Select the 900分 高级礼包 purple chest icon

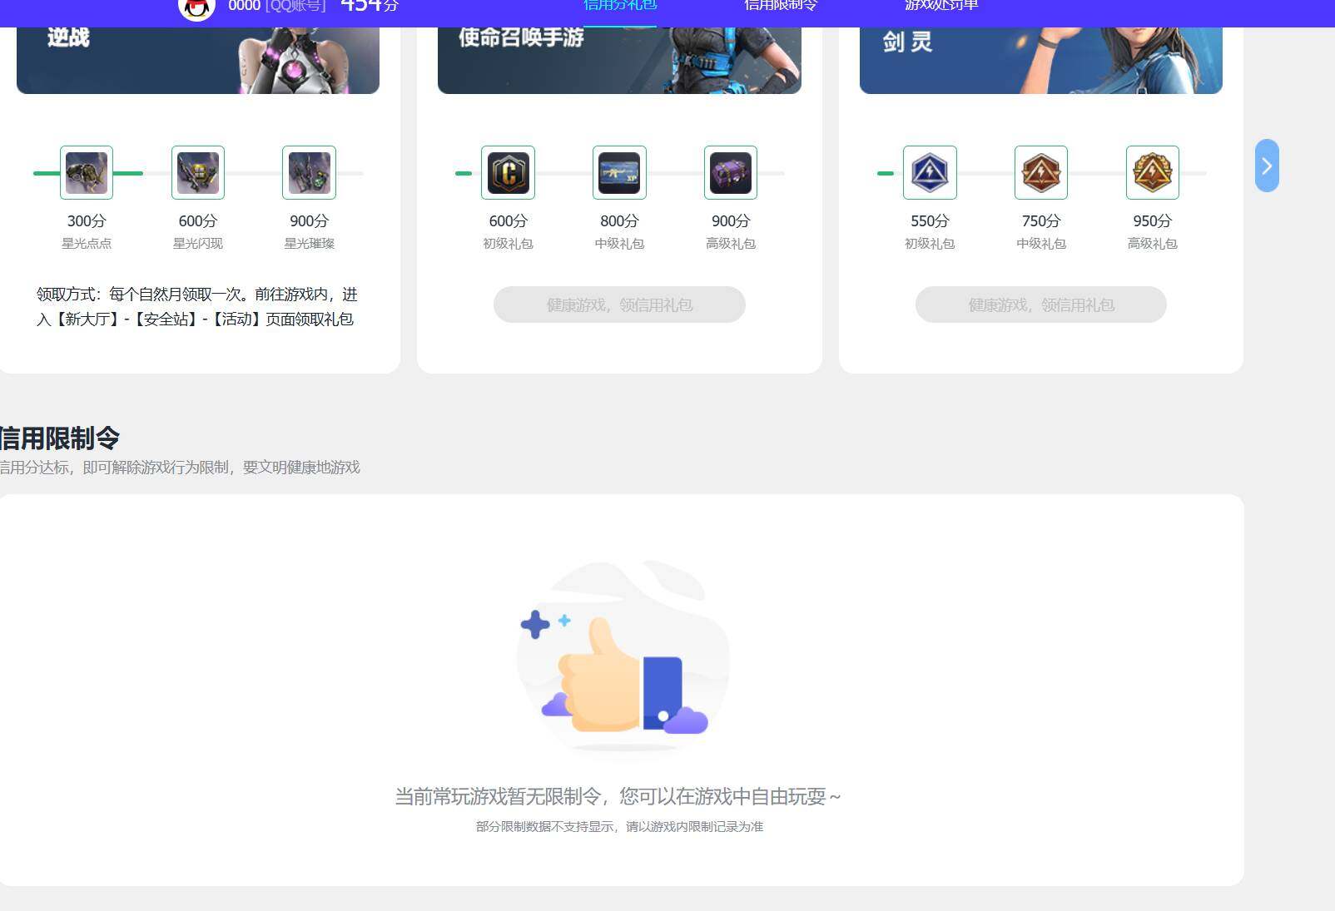731,172
